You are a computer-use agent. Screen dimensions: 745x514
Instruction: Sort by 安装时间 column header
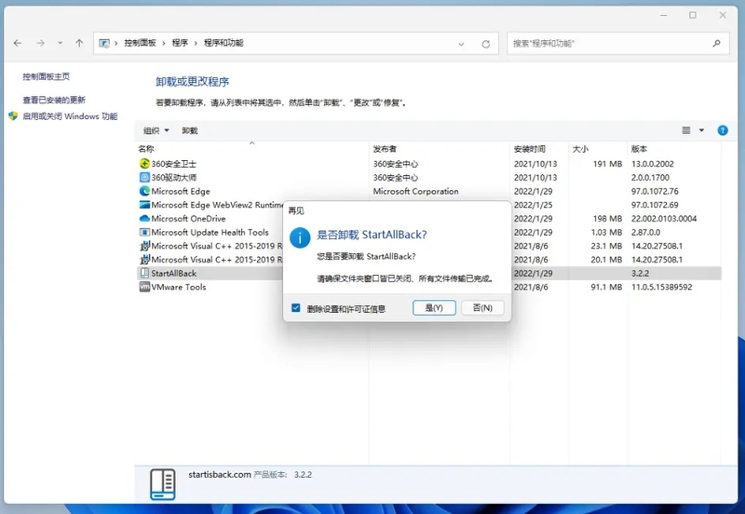click(x=529, y=149)
